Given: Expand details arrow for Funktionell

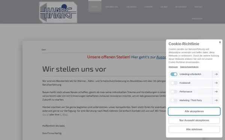Looking at the screenshot, I should point(216,83).
